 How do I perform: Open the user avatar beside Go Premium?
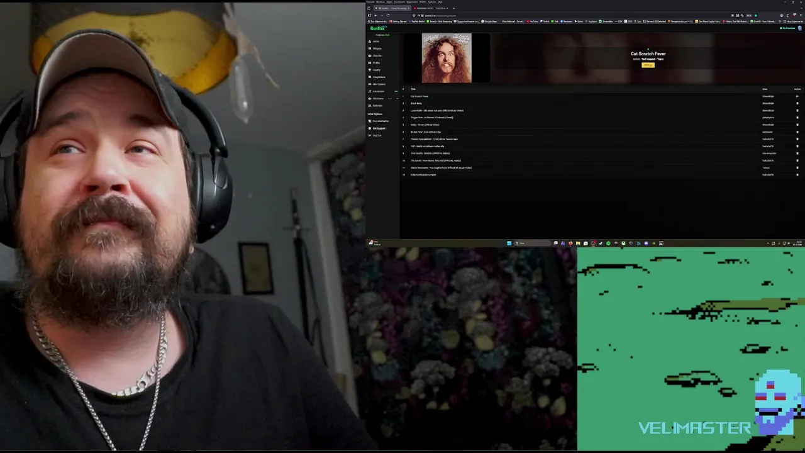tap(800, 28)
